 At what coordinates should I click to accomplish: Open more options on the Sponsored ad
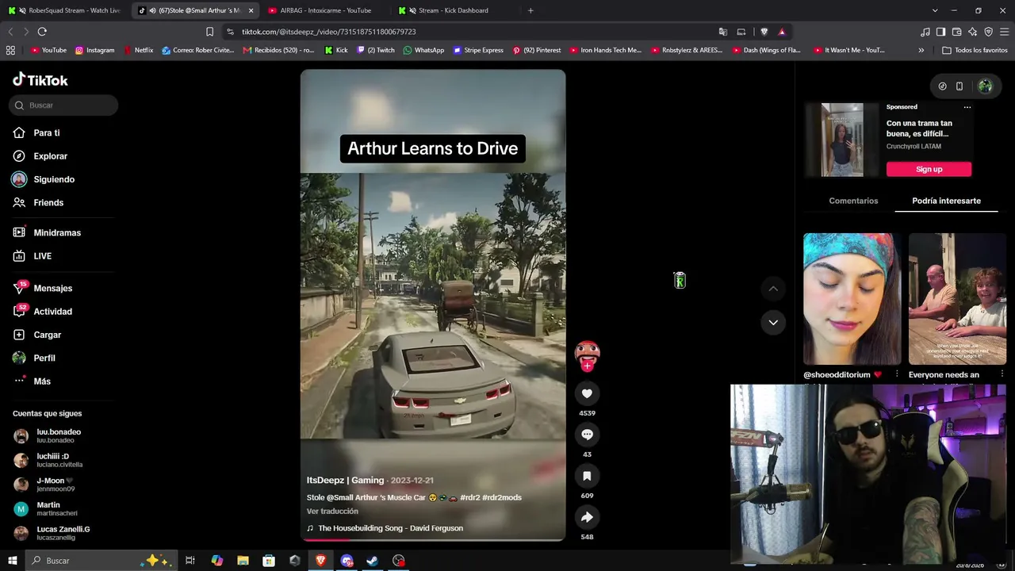point(967,107)
